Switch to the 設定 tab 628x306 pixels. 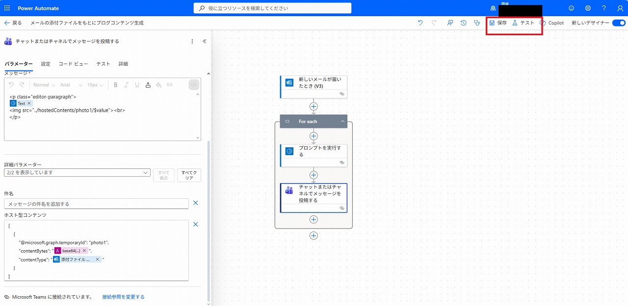click(x=46, y=64)
